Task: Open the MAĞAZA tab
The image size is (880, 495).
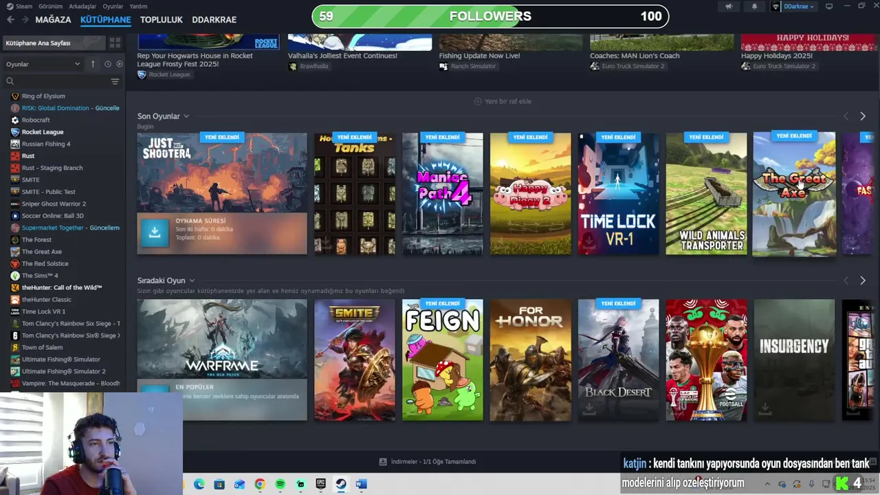Action: pos(53,19)
